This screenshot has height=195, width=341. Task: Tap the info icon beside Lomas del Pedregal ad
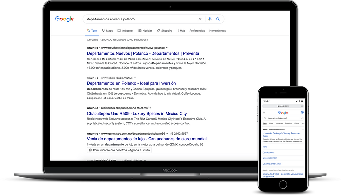click(x=303, y=129)
